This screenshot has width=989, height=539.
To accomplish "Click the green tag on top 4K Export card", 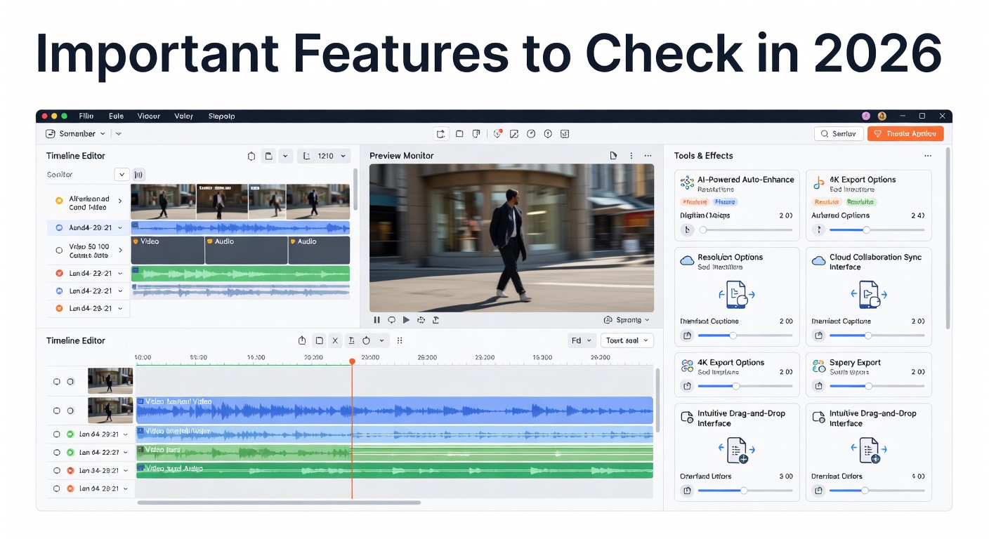I will [x=860, y=202].
